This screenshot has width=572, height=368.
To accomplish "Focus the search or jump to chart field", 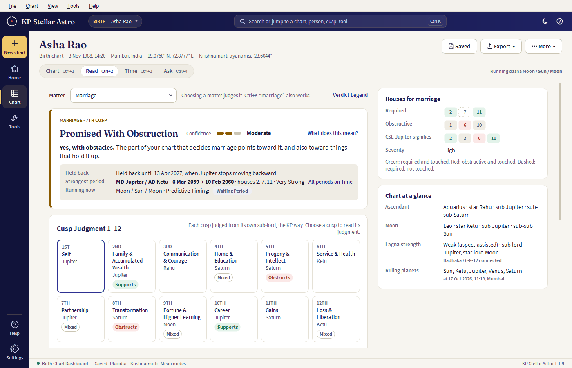I will click(340, 21).
